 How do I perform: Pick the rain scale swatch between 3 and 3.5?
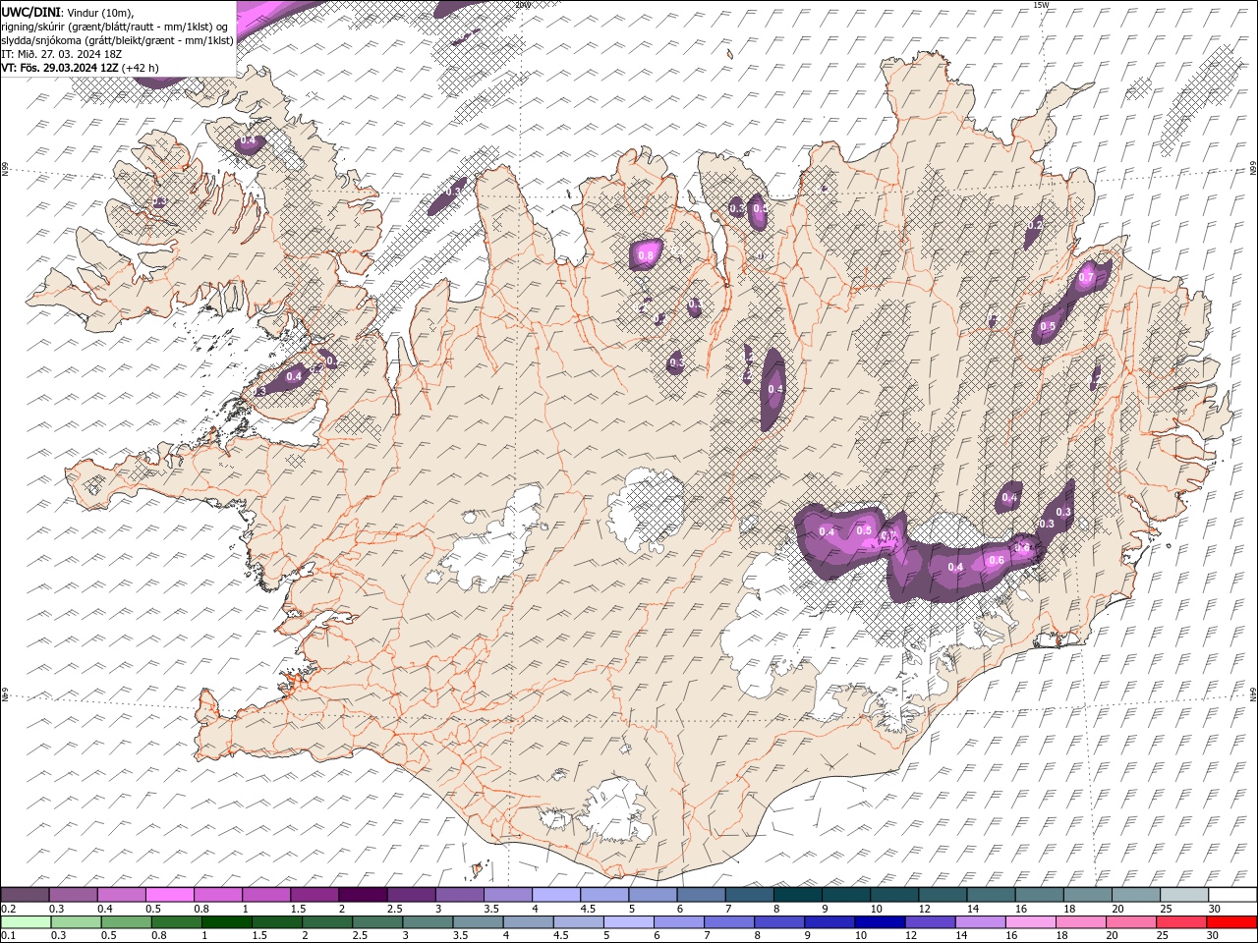[429, 922]
